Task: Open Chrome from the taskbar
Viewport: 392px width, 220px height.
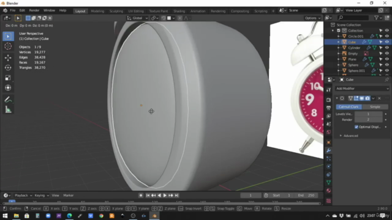Action: click(101, 216)
